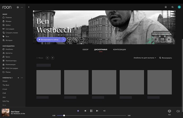Open the Get Closer album art thumbnail

6,112
